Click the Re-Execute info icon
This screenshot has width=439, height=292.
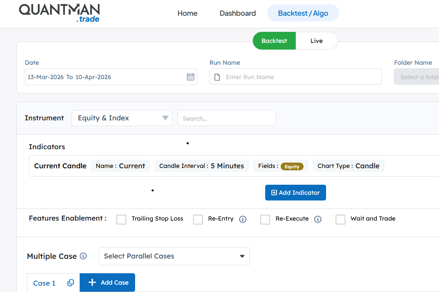click(318, 219)
